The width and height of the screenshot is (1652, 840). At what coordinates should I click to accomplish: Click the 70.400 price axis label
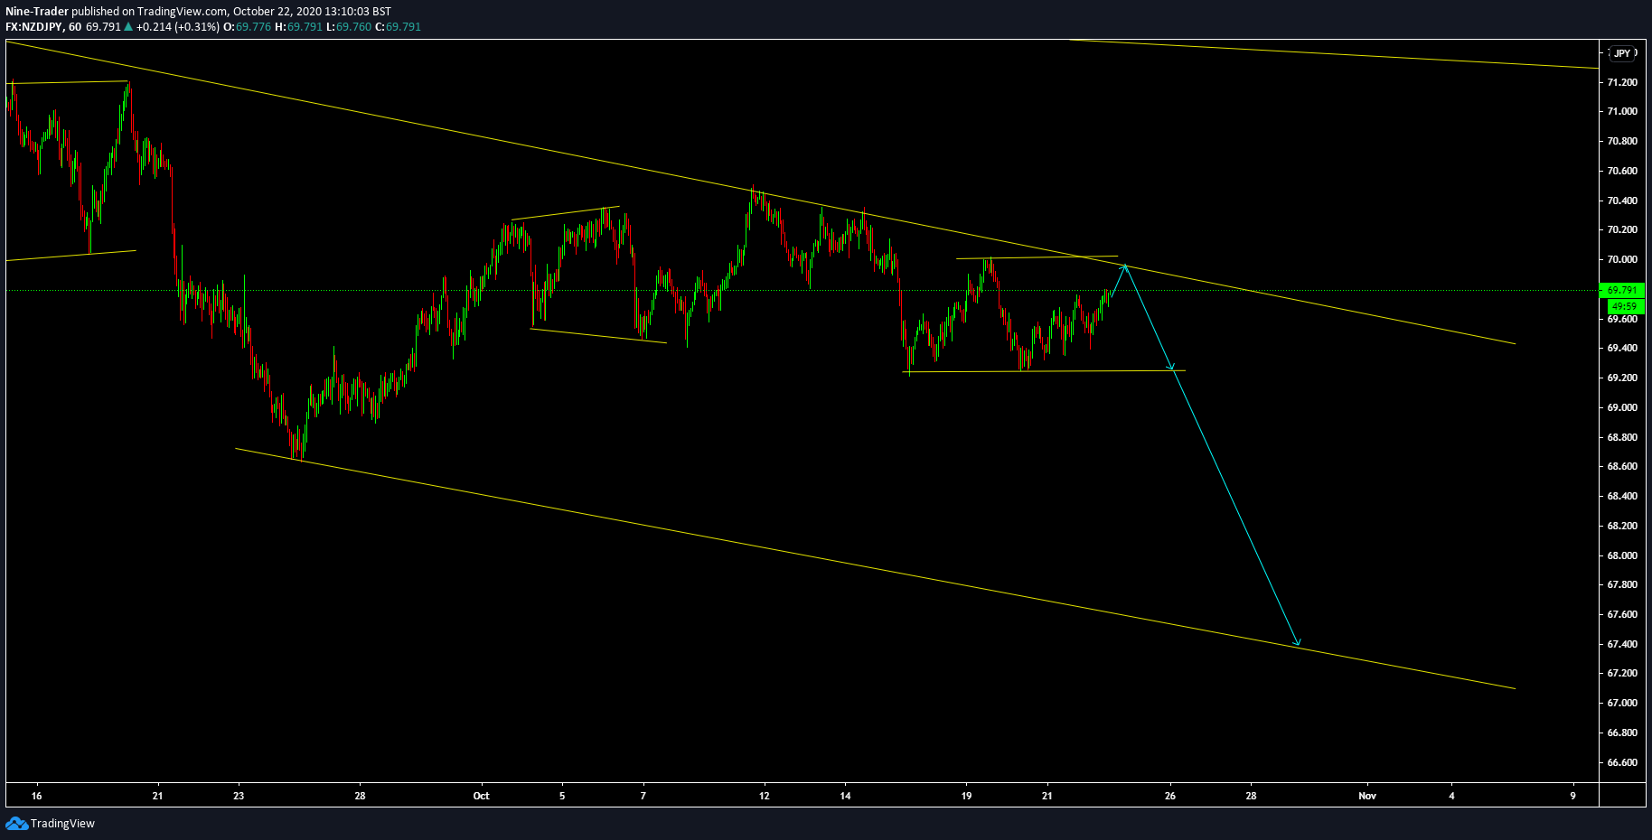click(x=1622, y=201)
